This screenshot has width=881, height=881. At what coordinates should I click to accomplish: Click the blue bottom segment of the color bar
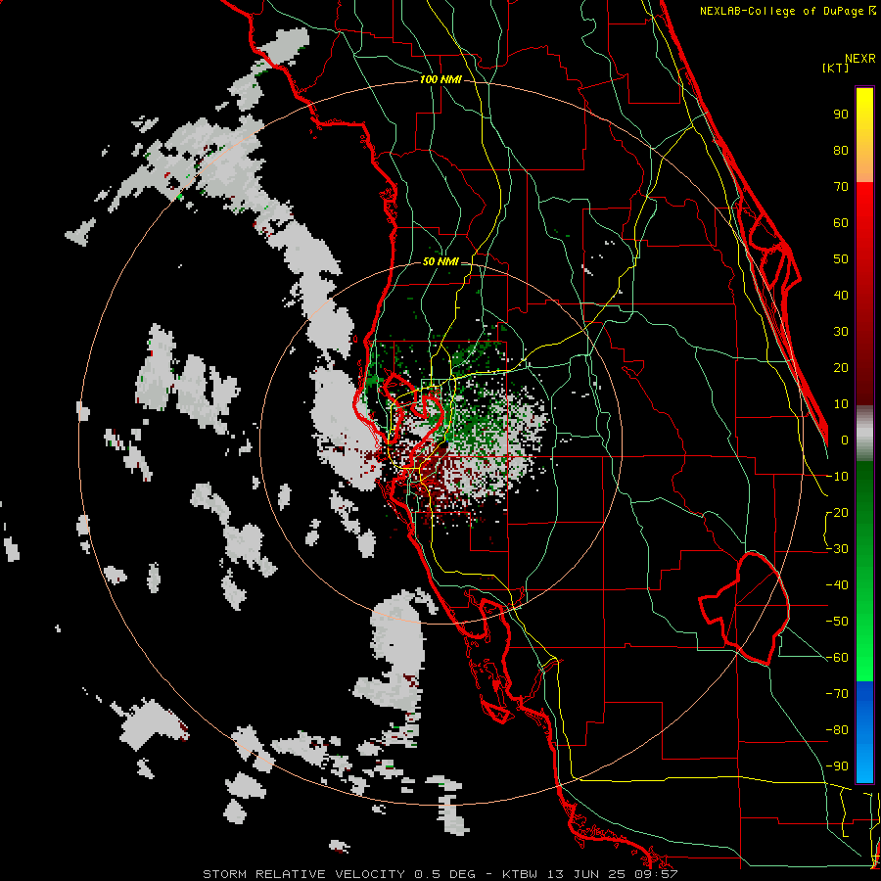[x=864, y=731]
